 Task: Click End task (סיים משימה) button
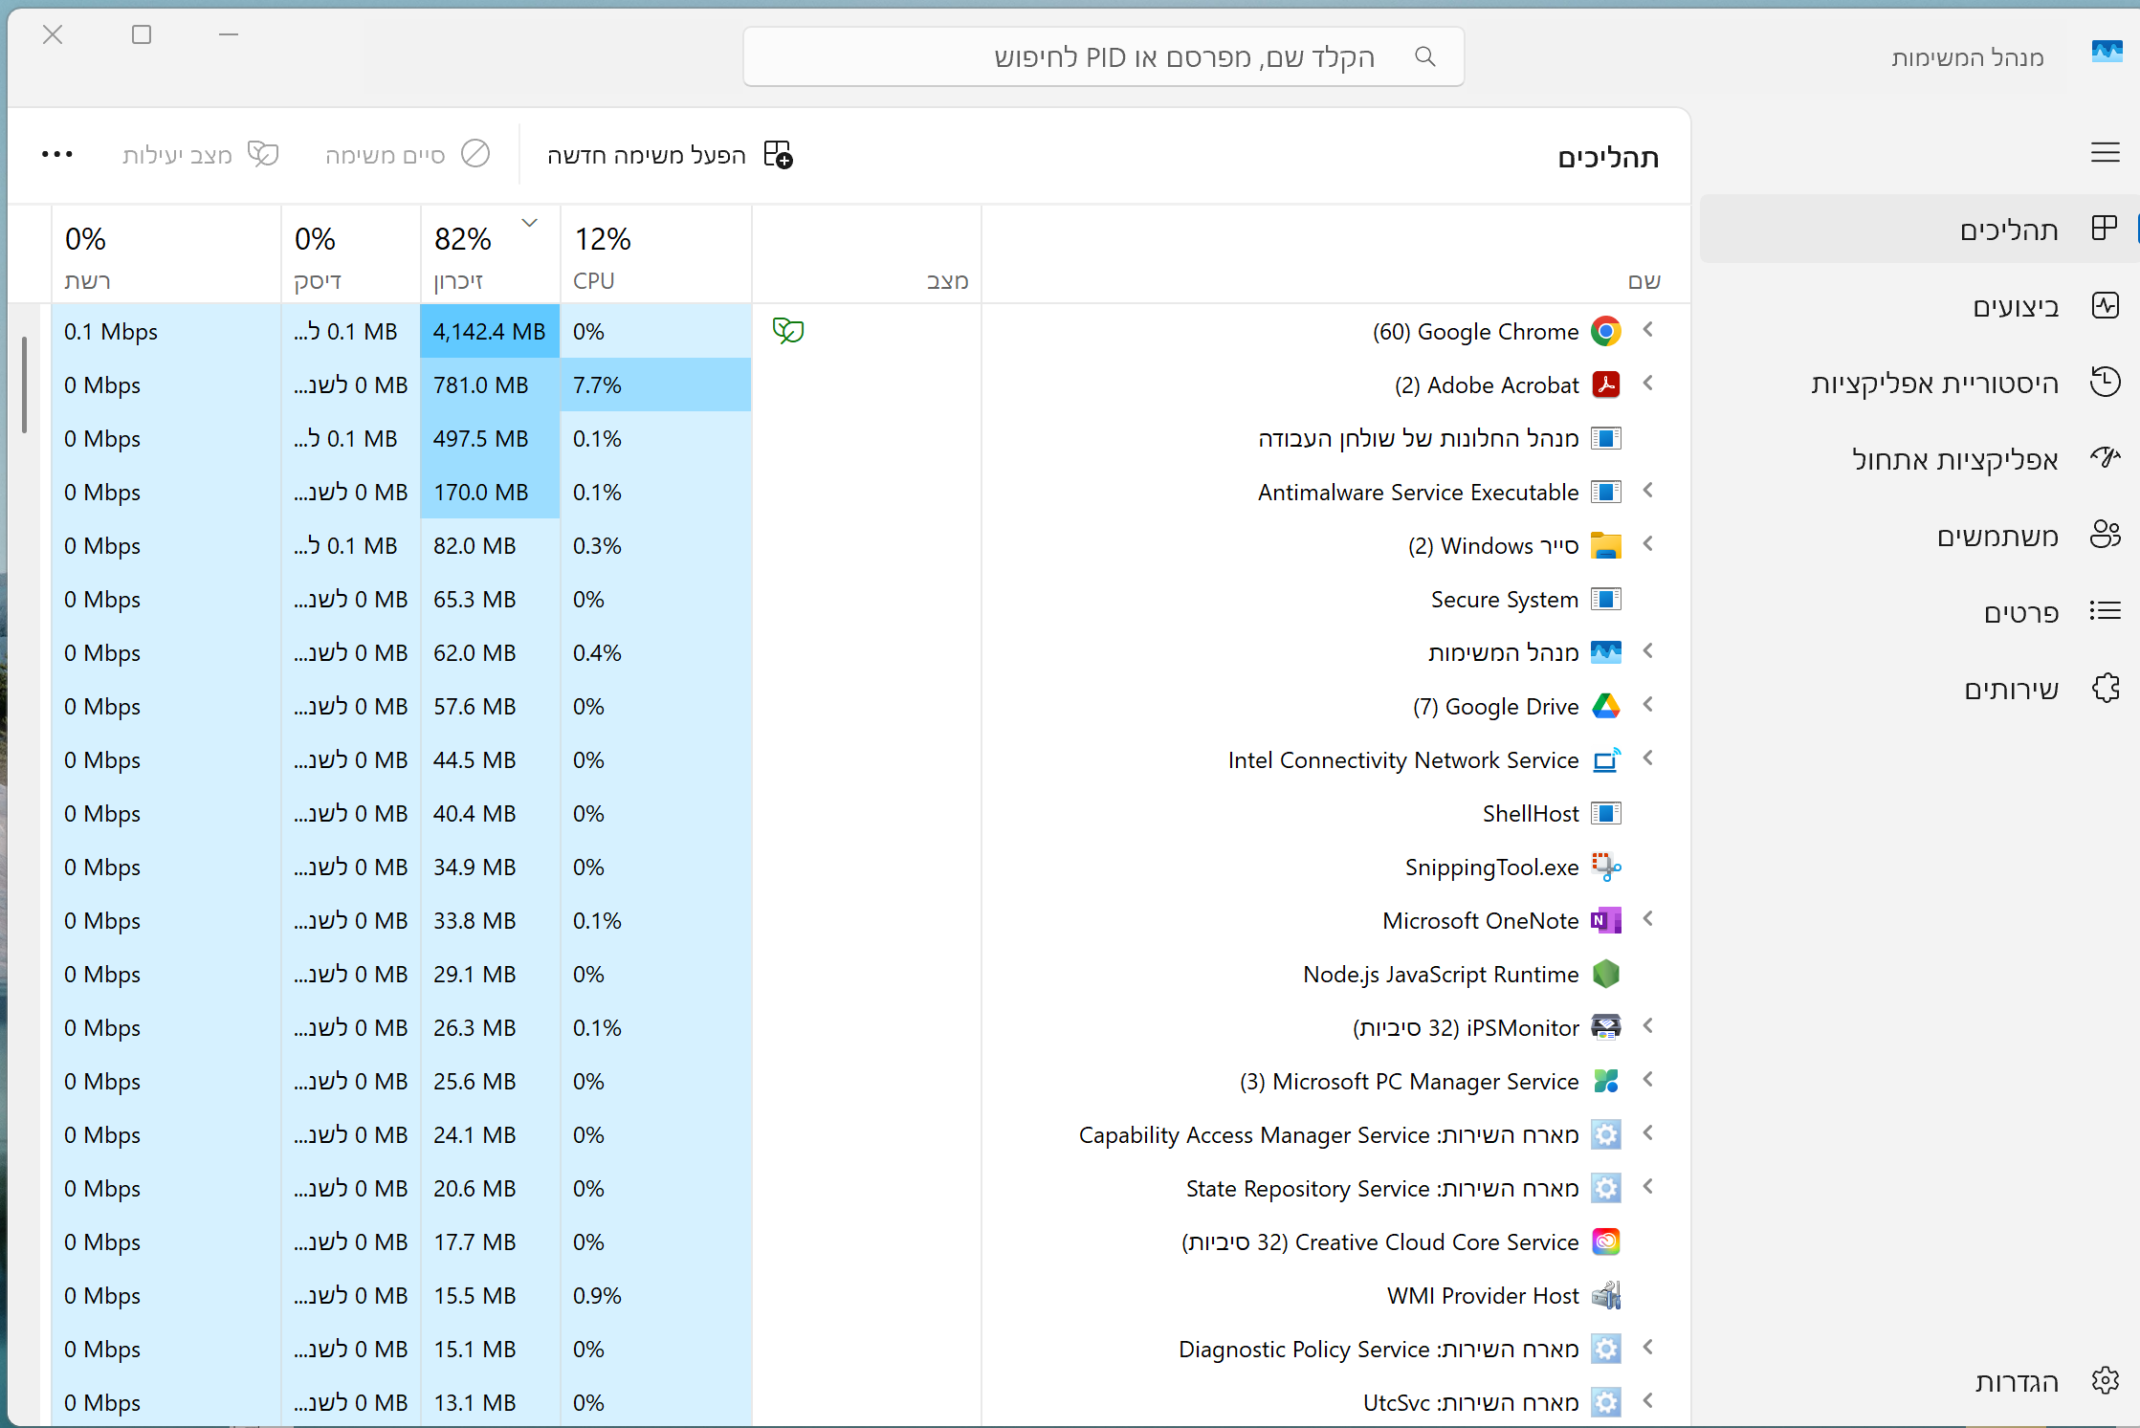click(x=408, y=154)
